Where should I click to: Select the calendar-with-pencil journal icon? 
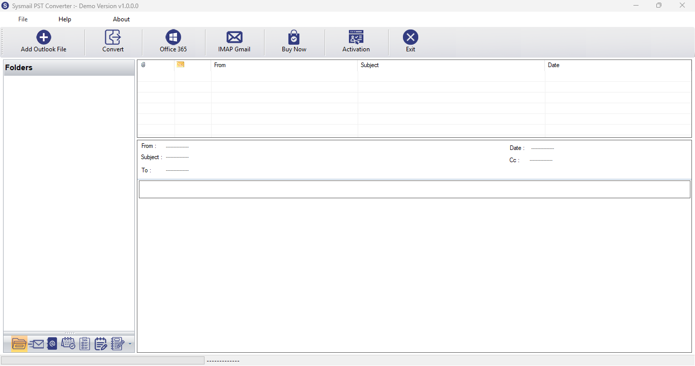pos(101,344)
